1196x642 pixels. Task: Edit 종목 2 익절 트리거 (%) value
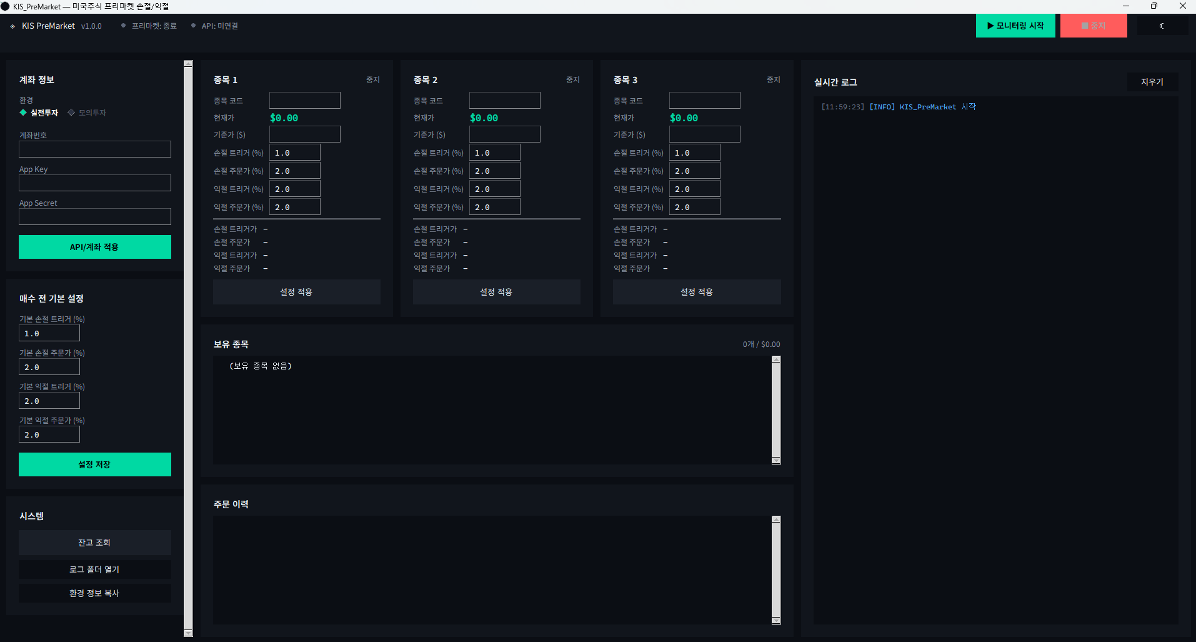pos(495,189)
